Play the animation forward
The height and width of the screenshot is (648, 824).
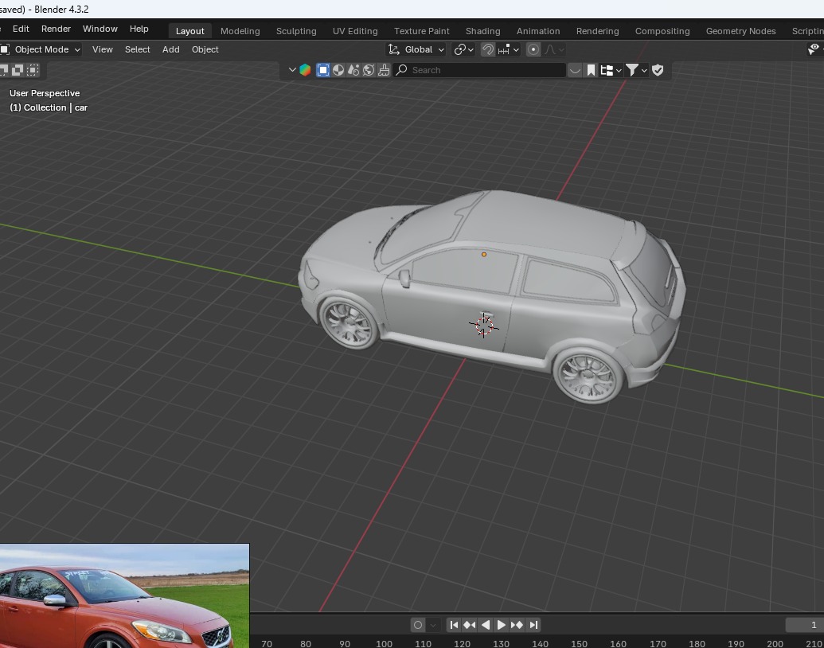(x=501, y=625)
